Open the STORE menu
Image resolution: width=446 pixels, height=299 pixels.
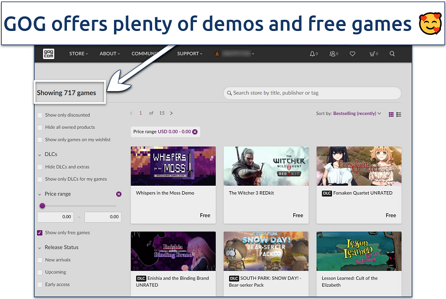tap(79, 54)
